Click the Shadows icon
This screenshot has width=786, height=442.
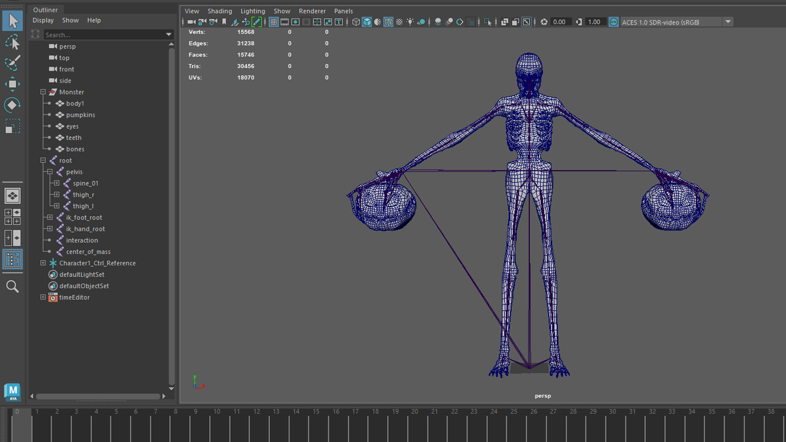click(x=421, y=22)
